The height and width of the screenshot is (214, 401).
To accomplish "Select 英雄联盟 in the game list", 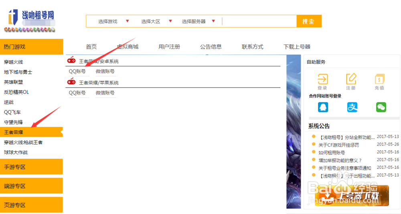I will (x=13, y=82).
